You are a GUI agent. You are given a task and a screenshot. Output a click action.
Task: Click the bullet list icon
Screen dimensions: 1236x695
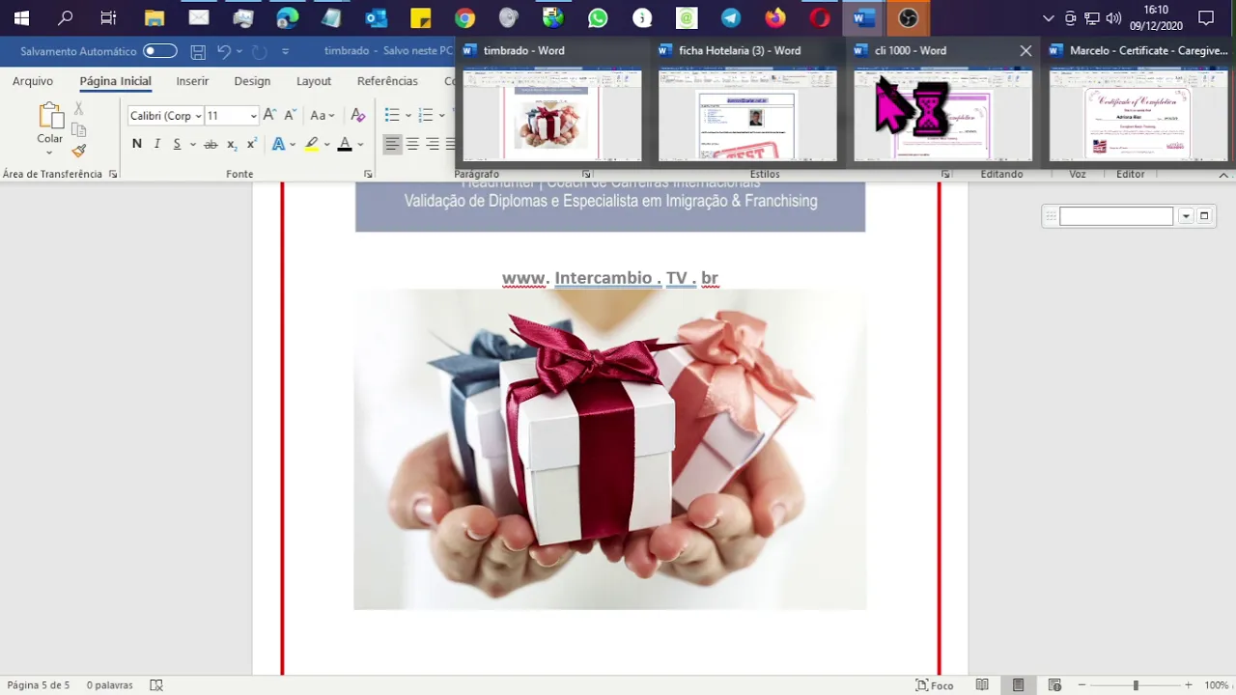(392, 116)
